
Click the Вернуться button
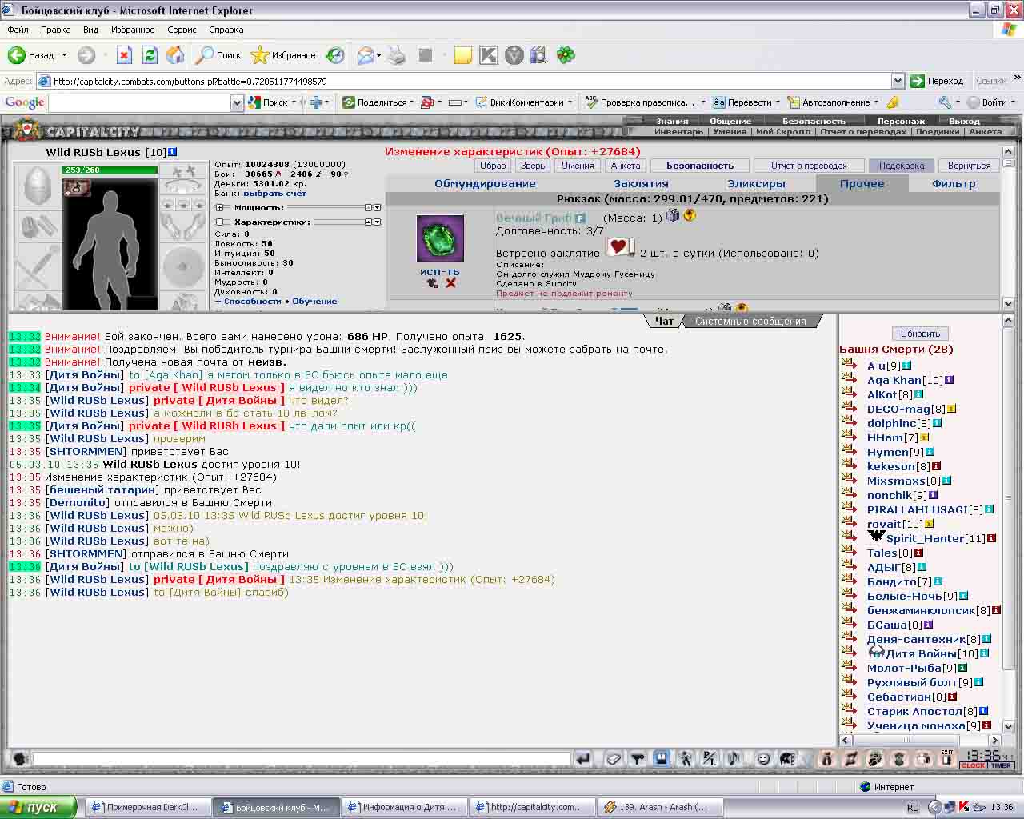[x=969, y=166]
